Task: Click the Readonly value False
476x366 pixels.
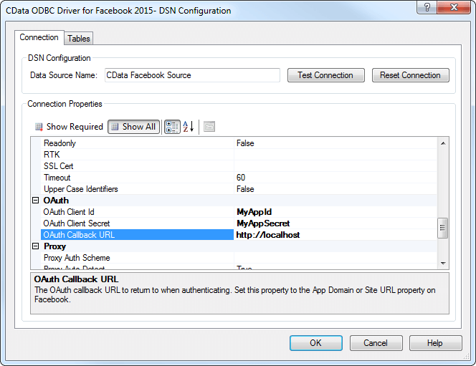Action: [335, 143]
